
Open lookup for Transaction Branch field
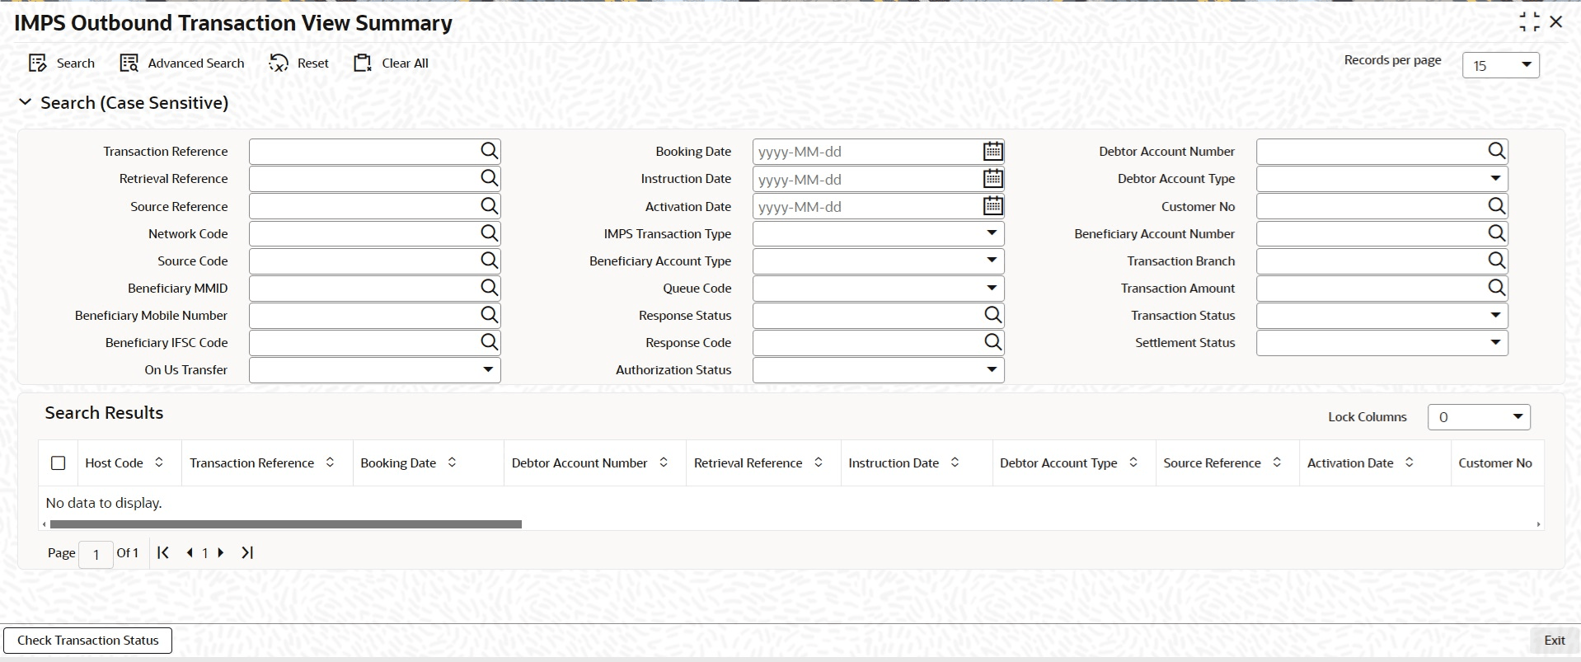[x=1497, y=261]
